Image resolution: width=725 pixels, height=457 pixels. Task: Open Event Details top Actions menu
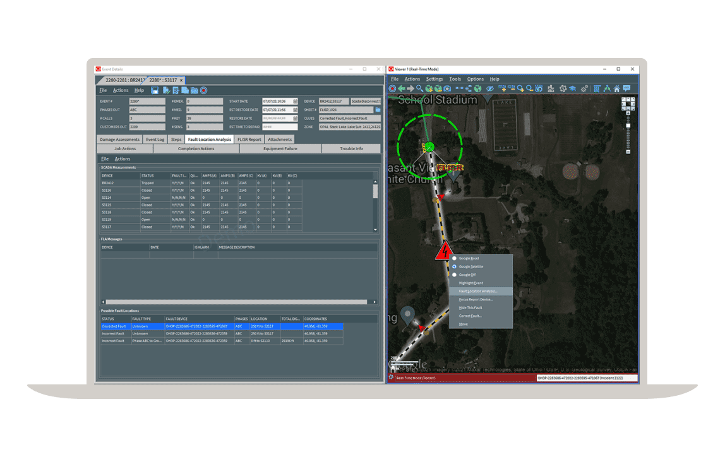(121, 90)
